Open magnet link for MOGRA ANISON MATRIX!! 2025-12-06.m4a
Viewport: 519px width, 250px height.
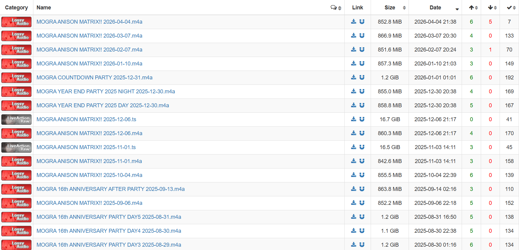pyautogui.click(x=362, y=133)
